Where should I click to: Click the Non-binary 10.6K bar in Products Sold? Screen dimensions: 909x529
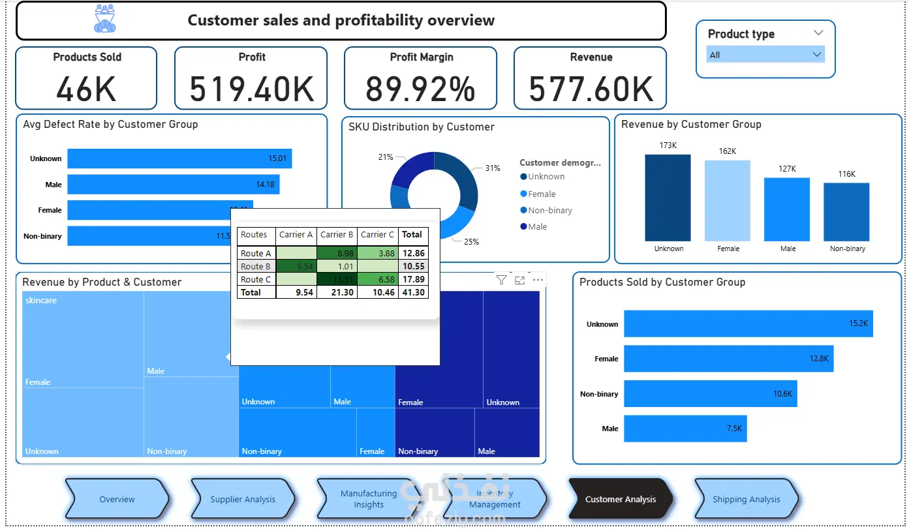coord(711,394)
